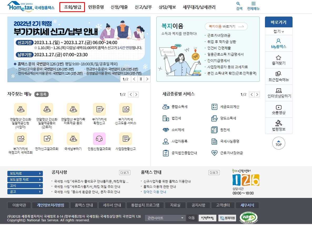Open My홈택스 in the sidebar

coord(279,44)
